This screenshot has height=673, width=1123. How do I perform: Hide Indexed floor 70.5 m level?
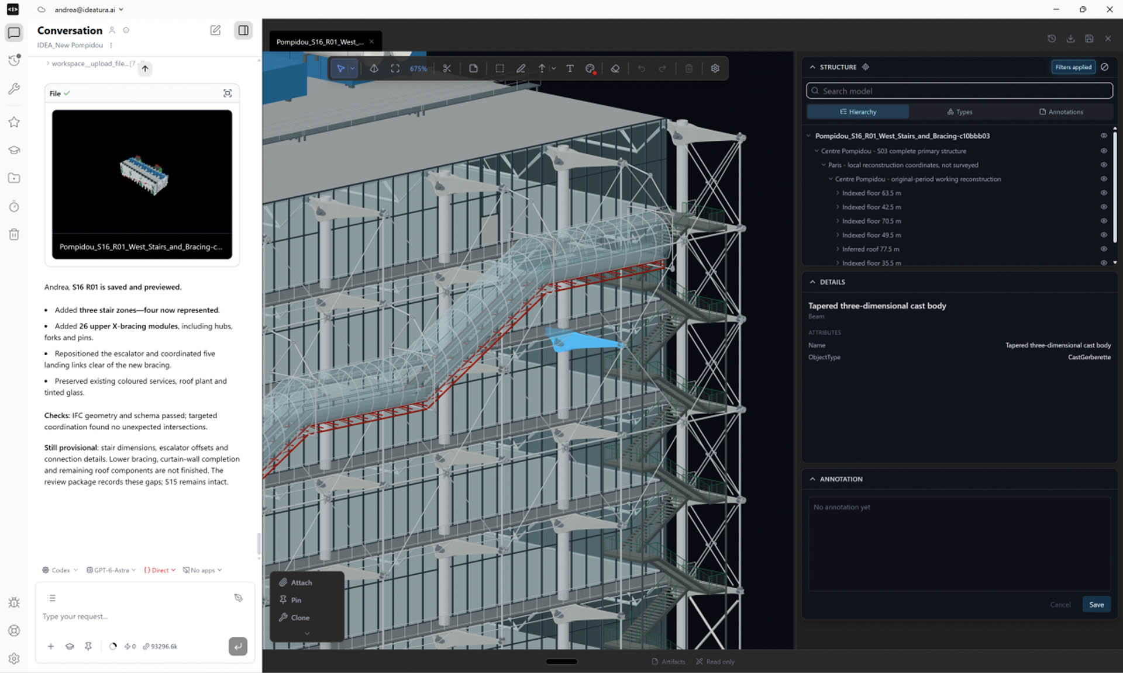[x=1104, y=221]
